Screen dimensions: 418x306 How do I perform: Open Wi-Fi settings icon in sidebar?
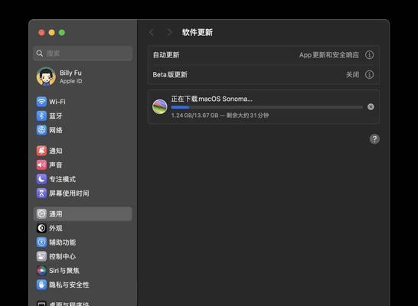pyautogui.click(x=41, y=102)
